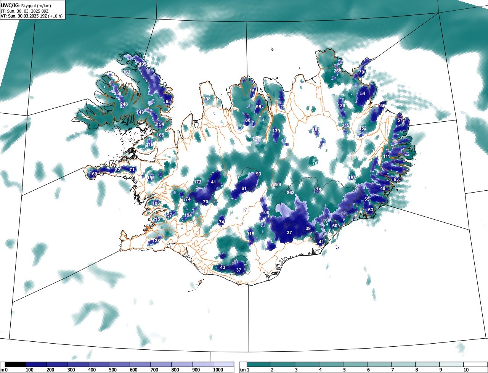Click the 'VT: Sun. 30.03.2025 19Z (+10 h)' line
This screenshot has height=373, width=488.
32,16
